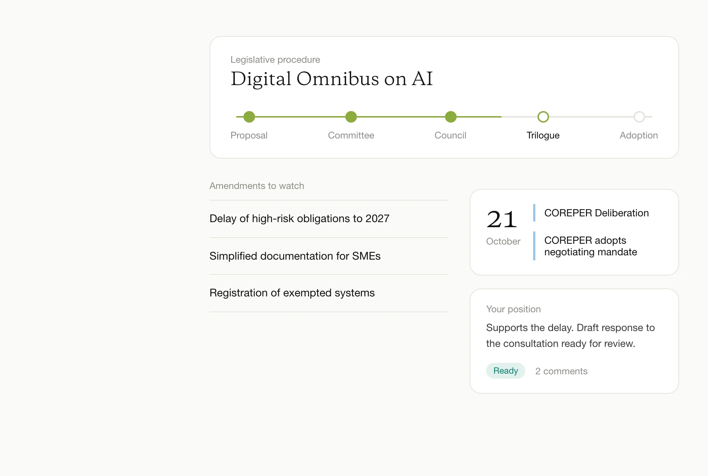Open Registration of exempted systems amendment

point(329,293)
